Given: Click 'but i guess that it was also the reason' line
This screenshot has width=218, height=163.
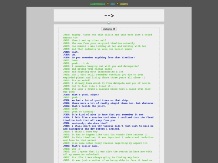Looking at the screenshot, I should coord(107,153).
